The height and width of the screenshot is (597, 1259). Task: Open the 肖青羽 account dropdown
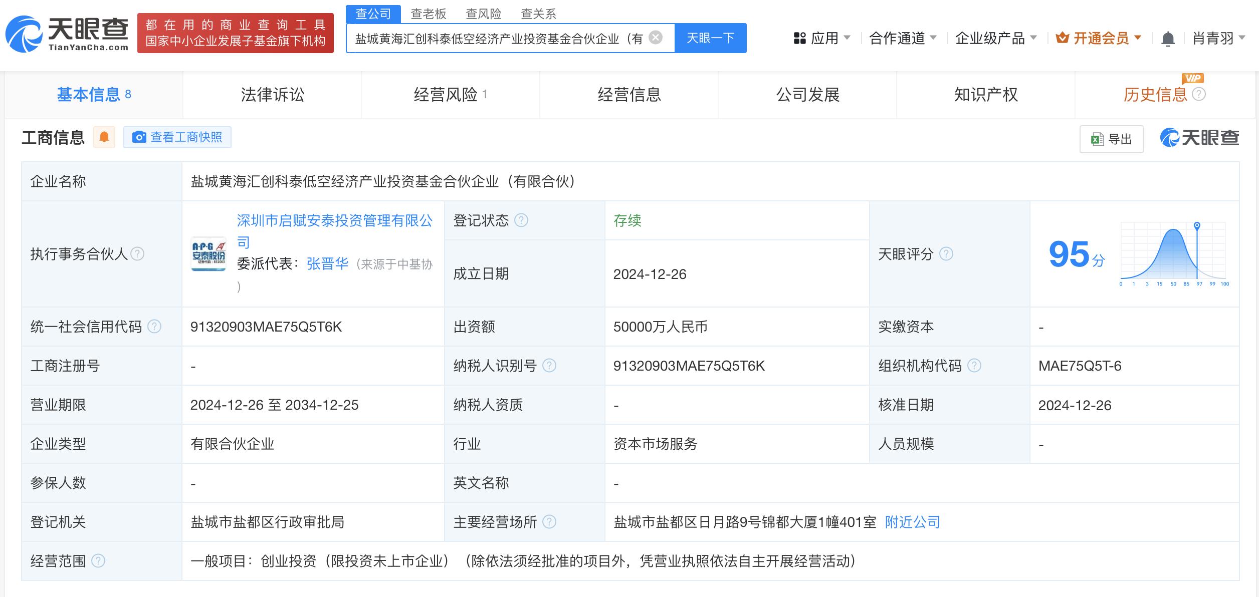1215,38
